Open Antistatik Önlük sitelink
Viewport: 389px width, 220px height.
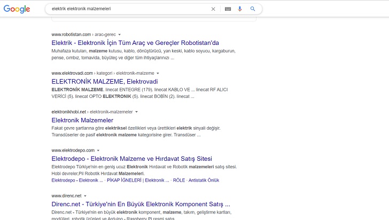pos(204,180)
